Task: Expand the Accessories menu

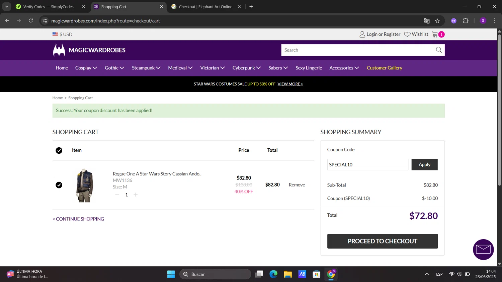Action: coord(344,68)
